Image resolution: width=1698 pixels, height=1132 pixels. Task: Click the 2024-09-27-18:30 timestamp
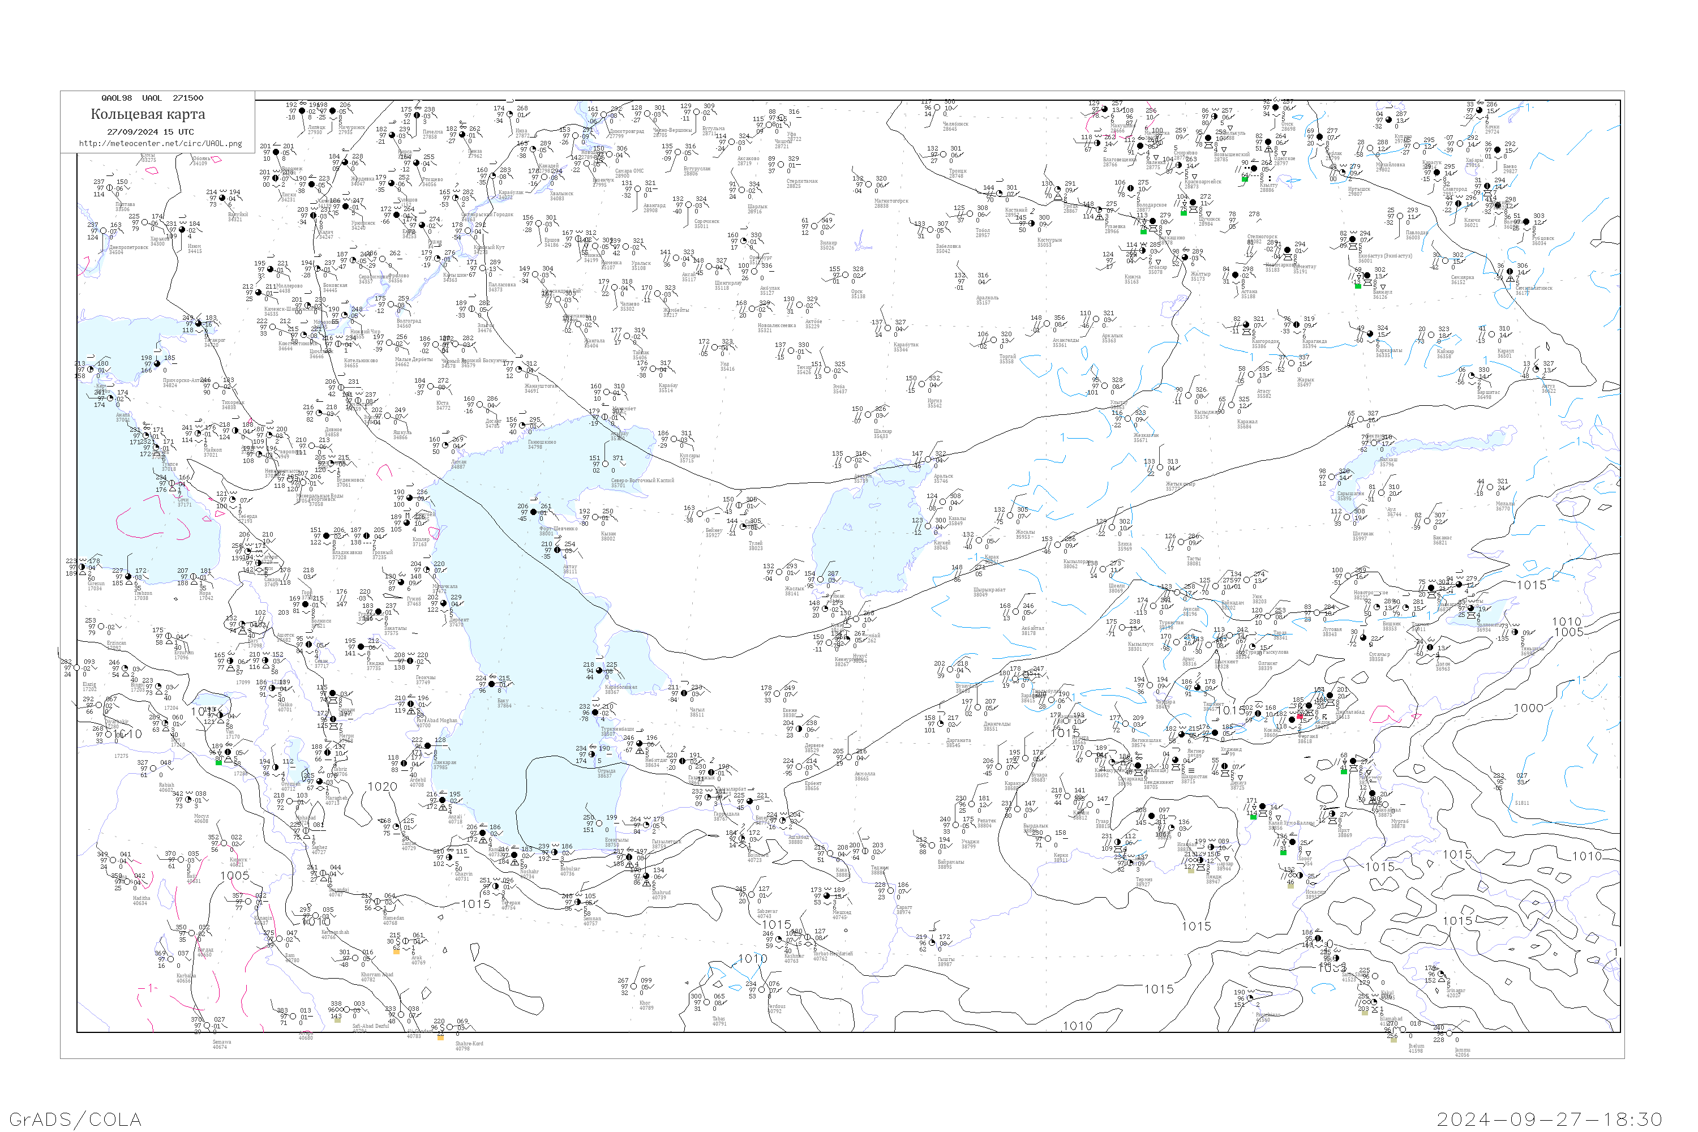(x=1549, y=1119)
